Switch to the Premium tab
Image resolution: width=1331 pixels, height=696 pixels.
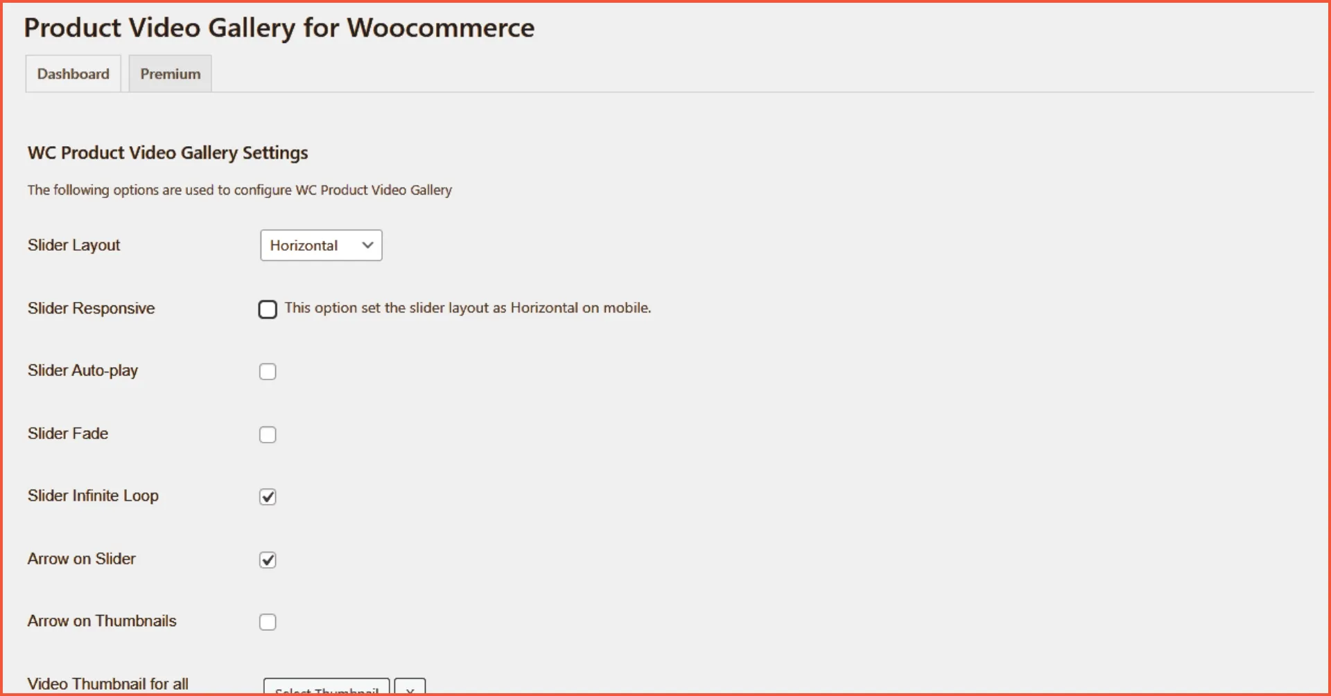coord(169,73)
